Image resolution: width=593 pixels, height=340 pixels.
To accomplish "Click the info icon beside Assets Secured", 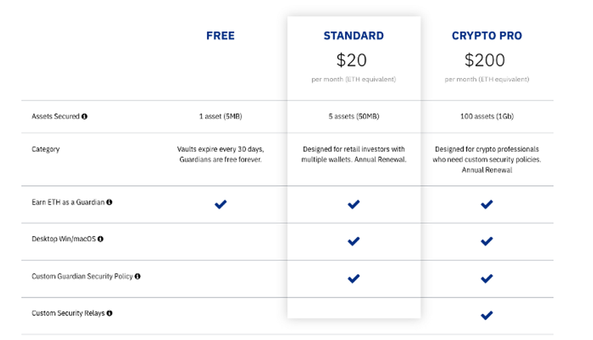I will [x=85, y=117].
